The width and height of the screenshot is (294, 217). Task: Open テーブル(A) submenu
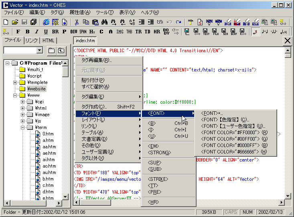click(109, 133)
